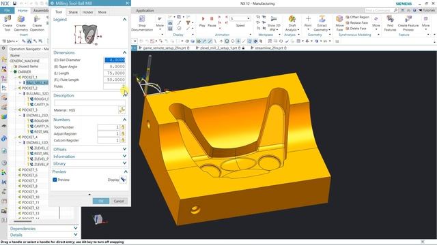
Task: Switch to streamline_2fin.prt document tab
Action: (268, 48)
